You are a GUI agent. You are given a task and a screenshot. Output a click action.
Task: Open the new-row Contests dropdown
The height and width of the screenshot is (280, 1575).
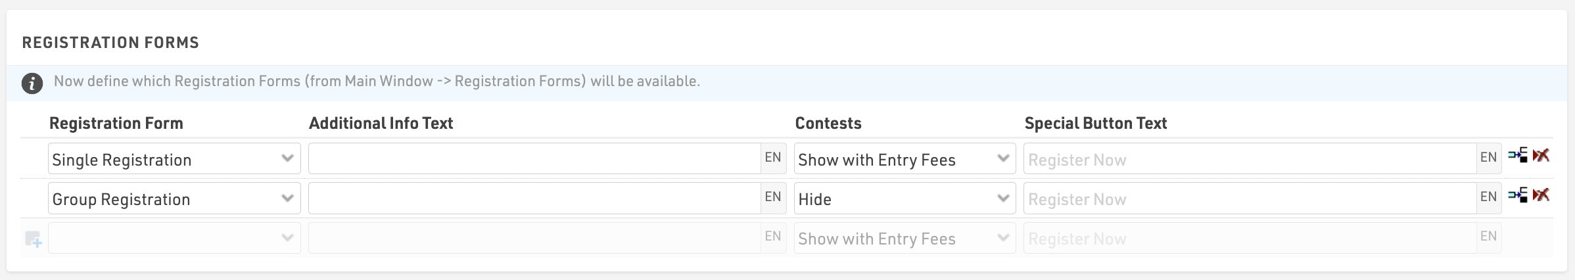905,238
